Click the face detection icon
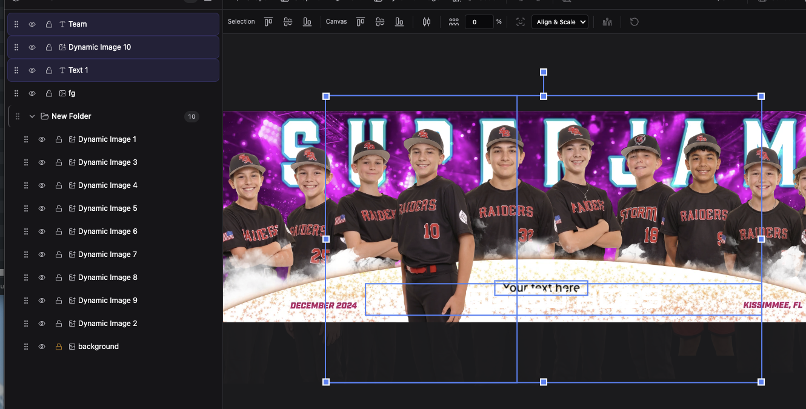This screenshot has height=409, width=806. click(521, 22)
